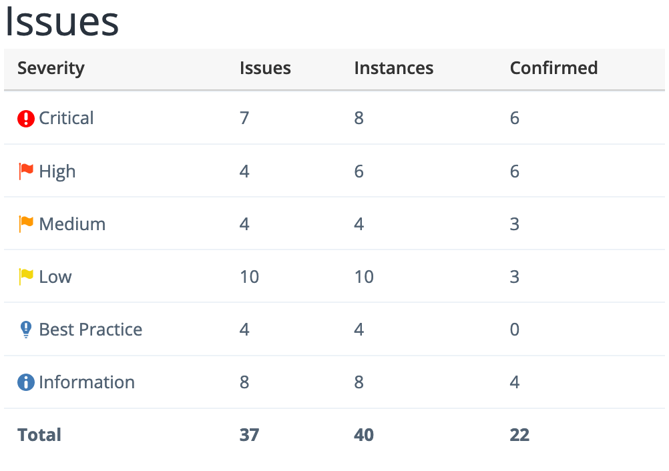
Task: Click the red Critical severity exclamation icon
Action: 25,119
